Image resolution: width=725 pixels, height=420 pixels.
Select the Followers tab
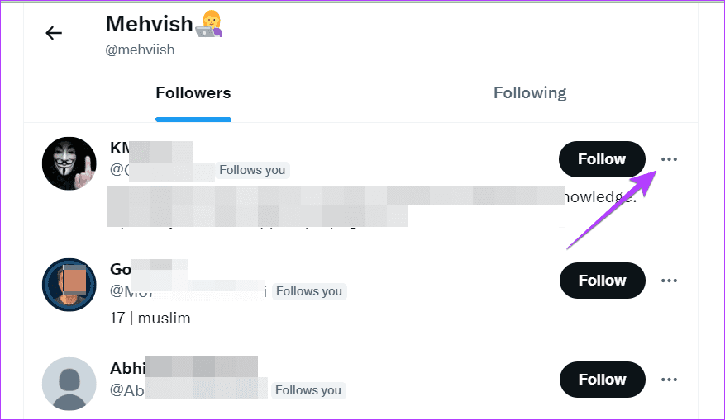point(193,92)
